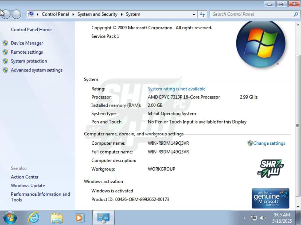The image size is (301, 225).
Task: Click processor name AMD EPYC 7313P text
Action: tap(184, 97)
